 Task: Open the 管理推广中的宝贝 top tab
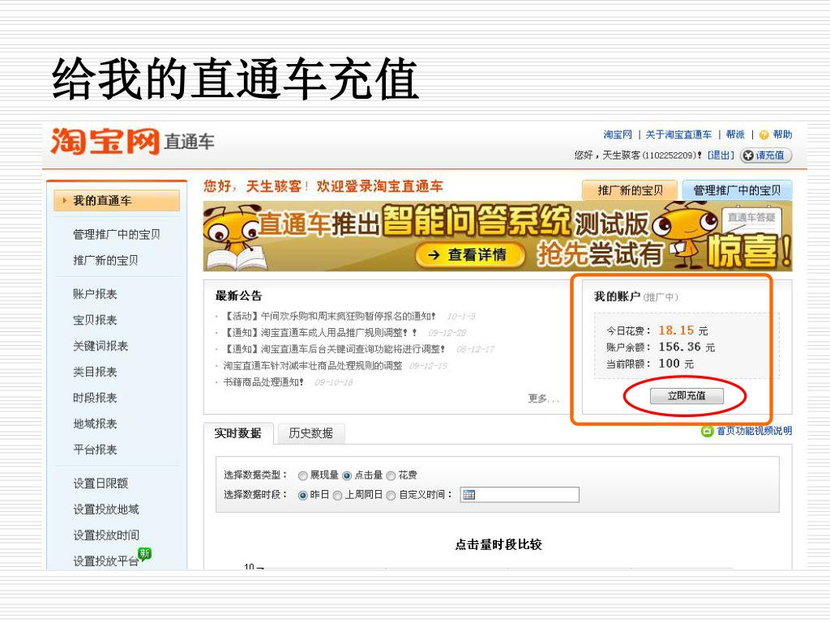click(x=737, y=190)
